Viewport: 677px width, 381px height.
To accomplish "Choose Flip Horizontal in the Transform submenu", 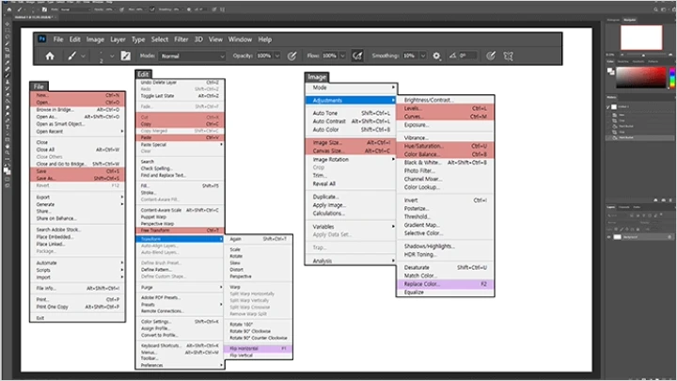I will click(x=259, y=348).
